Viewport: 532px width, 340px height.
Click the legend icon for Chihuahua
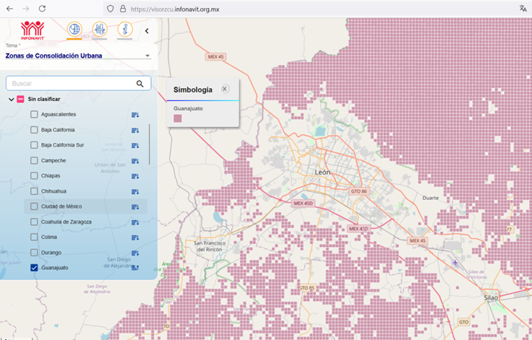(x=135, y=191)
